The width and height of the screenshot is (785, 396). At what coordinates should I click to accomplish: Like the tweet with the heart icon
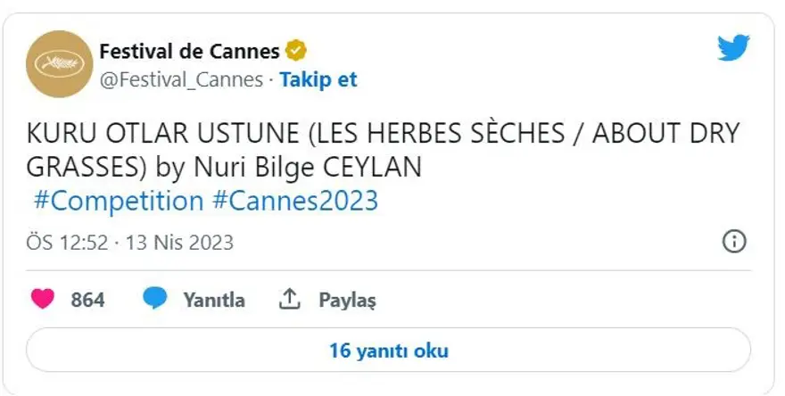(x=43, y=300)
